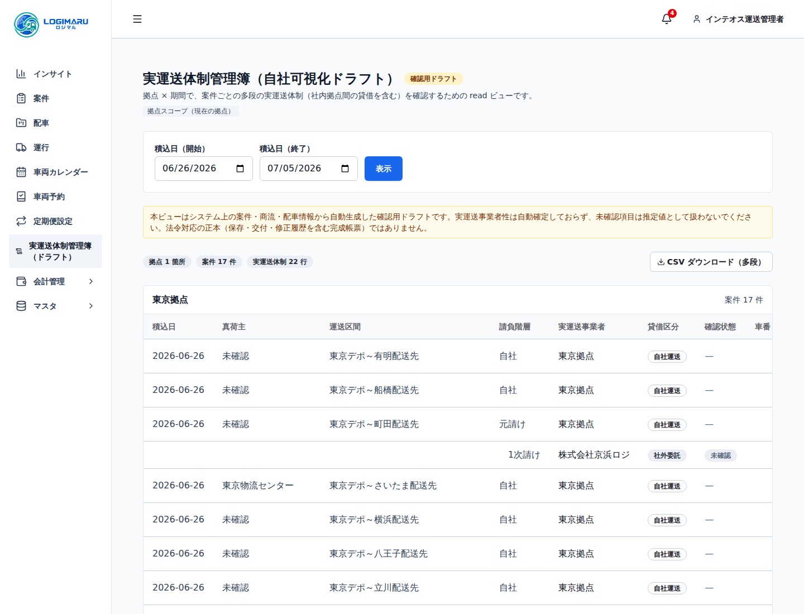Select 実運送体制管理簿(ドラフト) menu item
The width and height of the screenshot is (804, 614).
[56, 251]
